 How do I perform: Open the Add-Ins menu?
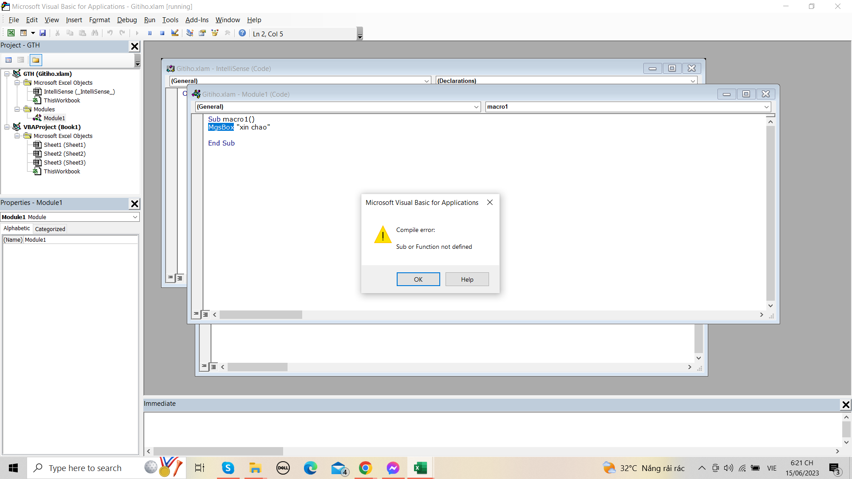pos(197,20)
